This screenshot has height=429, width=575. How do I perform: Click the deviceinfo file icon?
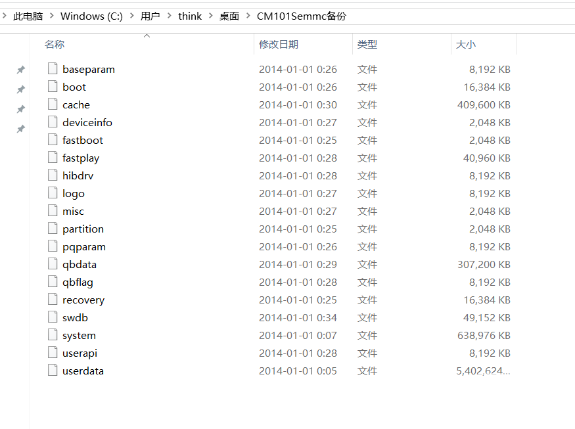point(53,122)
